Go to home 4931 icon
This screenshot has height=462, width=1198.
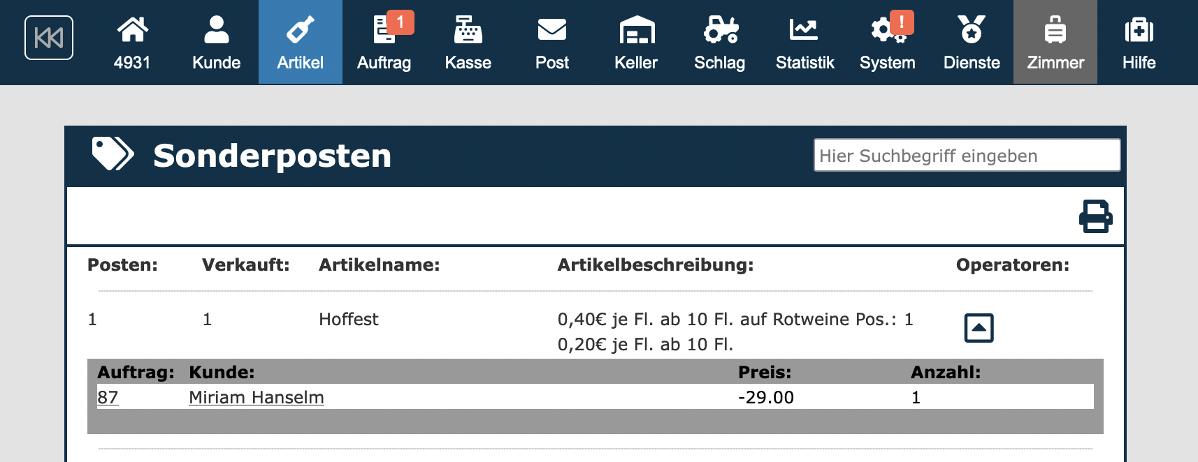(132, 42)
